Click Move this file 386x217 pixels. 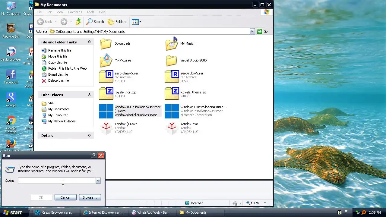click(58, 56)
